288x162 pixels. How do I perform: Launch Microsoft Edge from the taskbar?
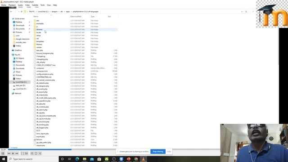pos(77,159)
